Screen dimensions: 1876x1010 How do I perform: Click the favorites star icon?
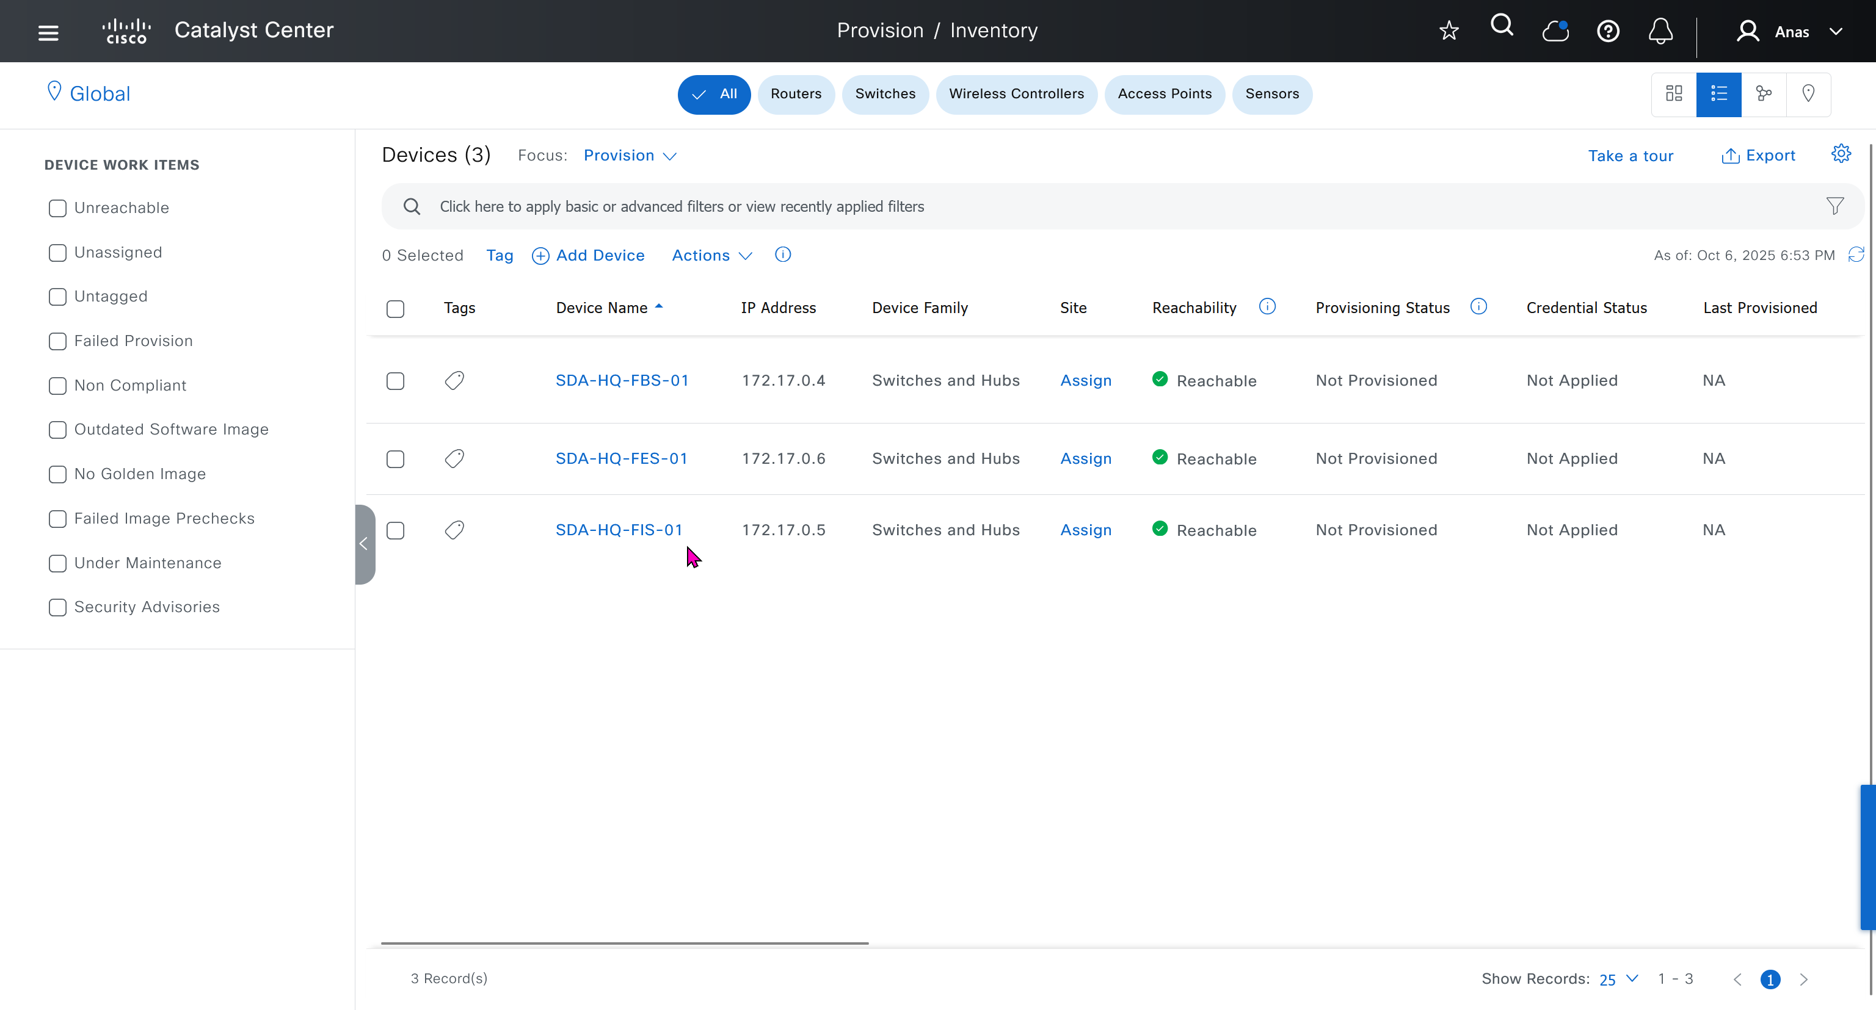(1449, 31)
